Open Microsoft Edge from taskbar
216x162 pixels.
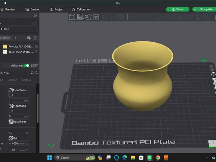tap(125, 158)
